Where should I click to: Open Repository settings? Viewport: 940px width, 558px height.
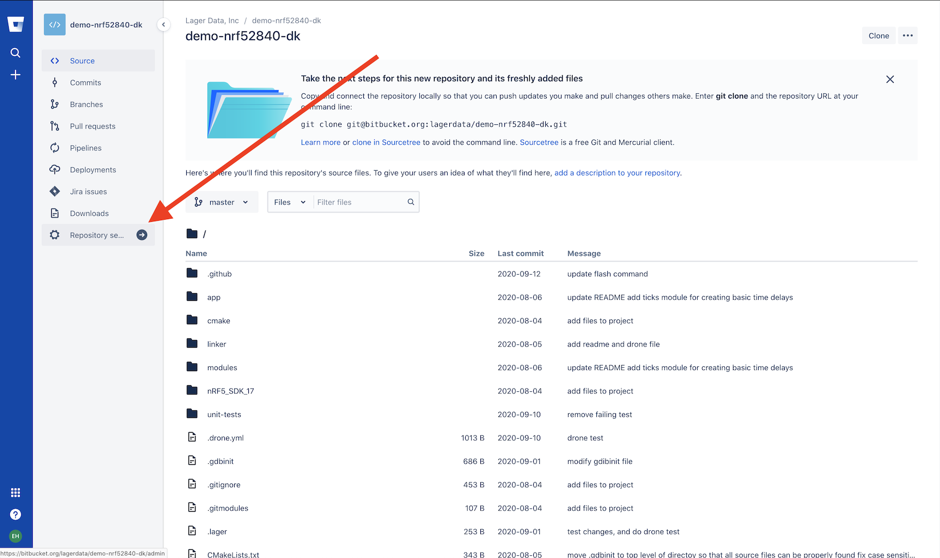tap(93, 235)
